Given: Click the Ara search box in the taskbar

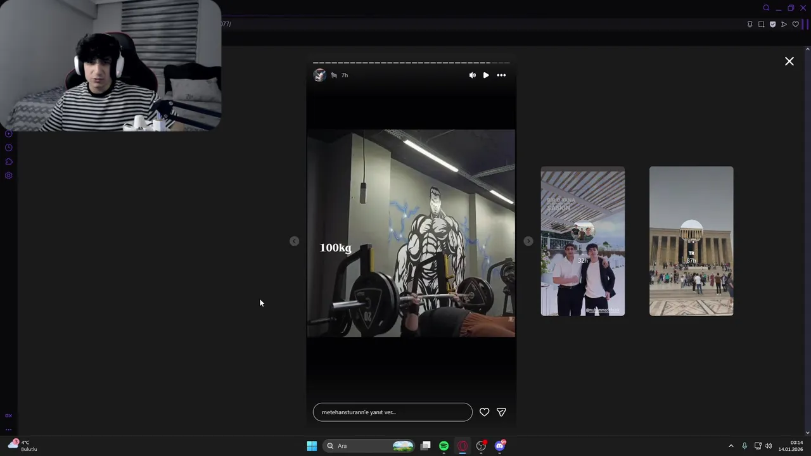Looking at the screenshot, I should pyautogui.click(x=370, y=446).
